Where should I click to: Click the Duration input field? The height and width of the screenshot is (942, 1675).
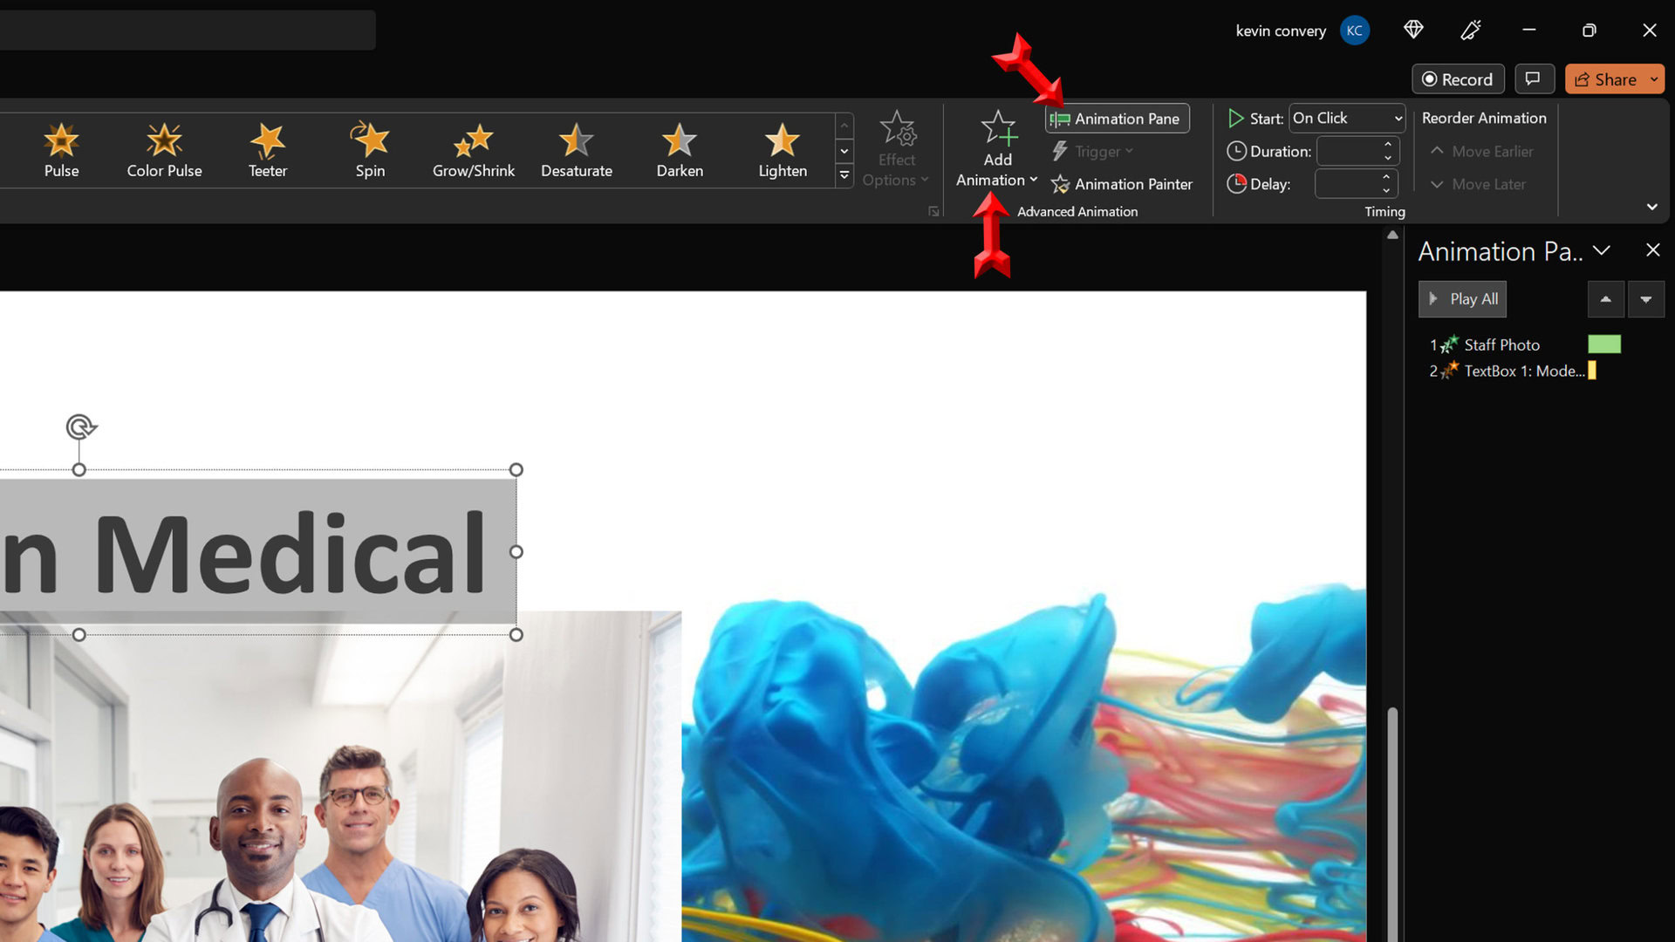(1349, 151)
